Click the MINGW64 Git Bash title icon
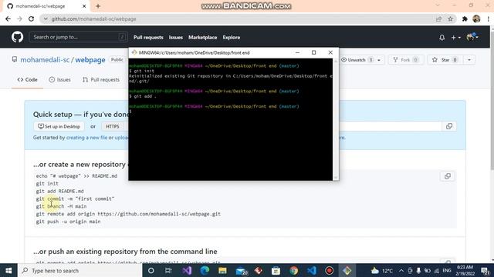 134,52
